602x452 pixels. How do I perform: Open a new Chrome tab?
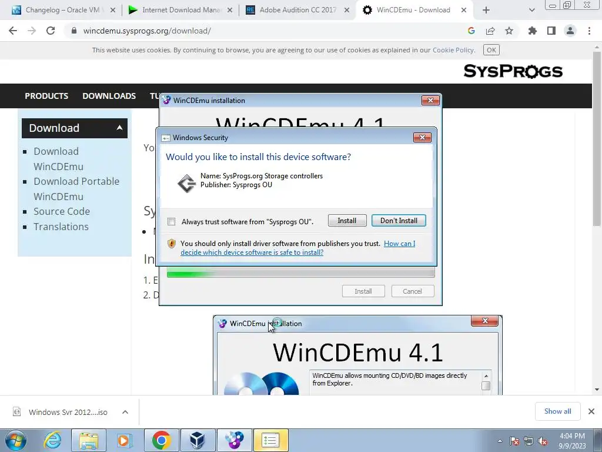(486, 10)
